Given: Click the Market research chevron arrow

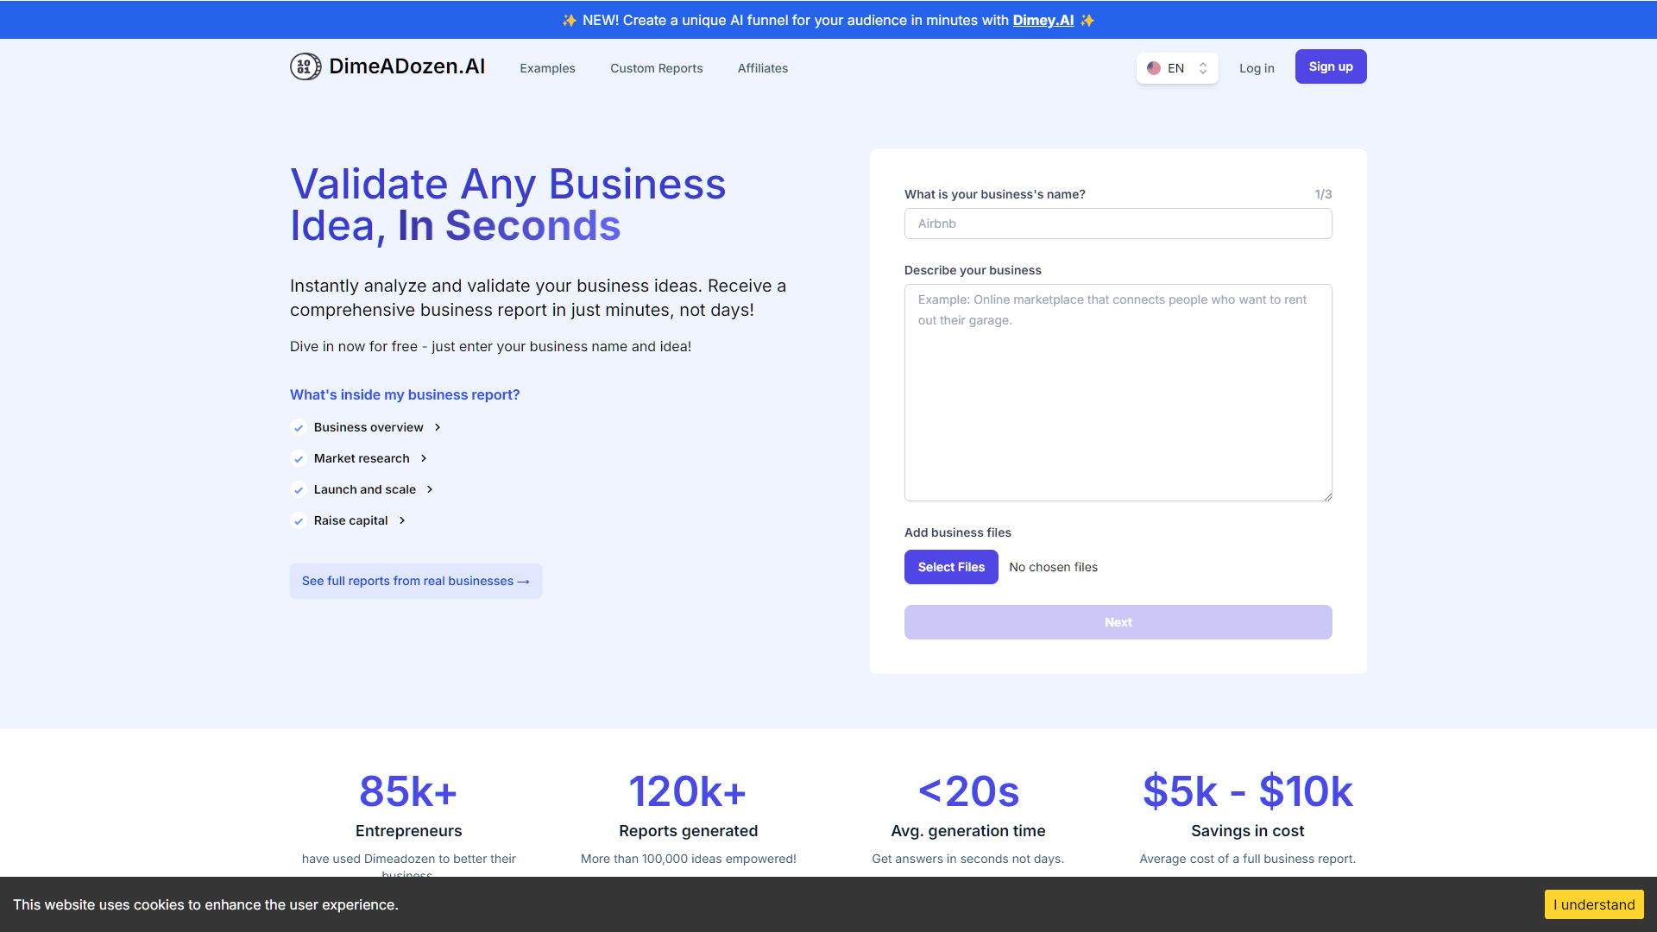Looking at the screenshot, I should coord(423,458).
